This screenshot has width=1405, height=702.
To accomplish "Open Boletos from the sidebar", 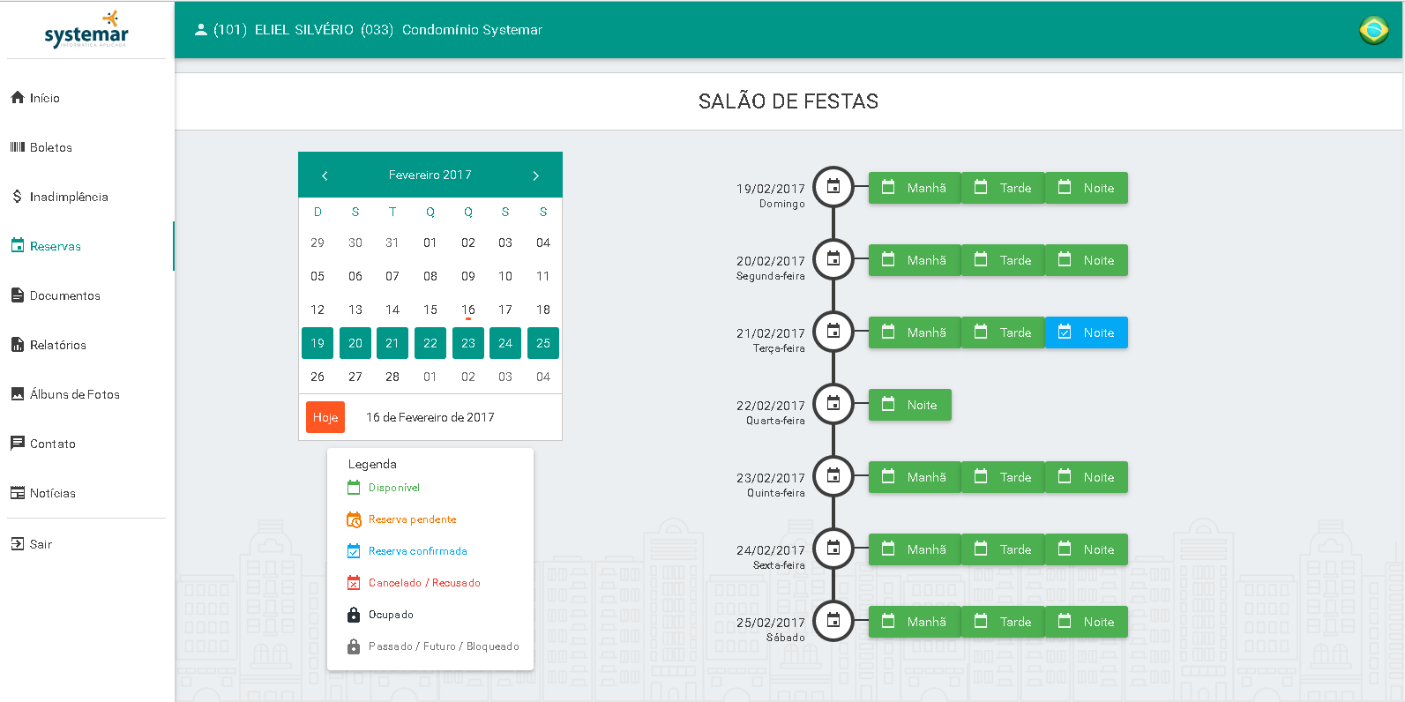I will coord(51,147).
